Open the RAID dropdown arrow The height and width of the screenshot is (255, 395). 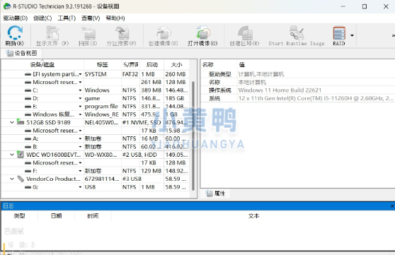(x=352, y=35)
